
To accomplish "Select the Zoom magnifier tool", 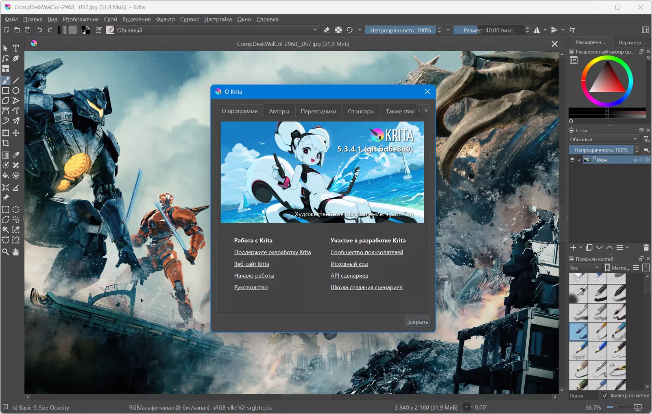I will click(x=6, y=252).
